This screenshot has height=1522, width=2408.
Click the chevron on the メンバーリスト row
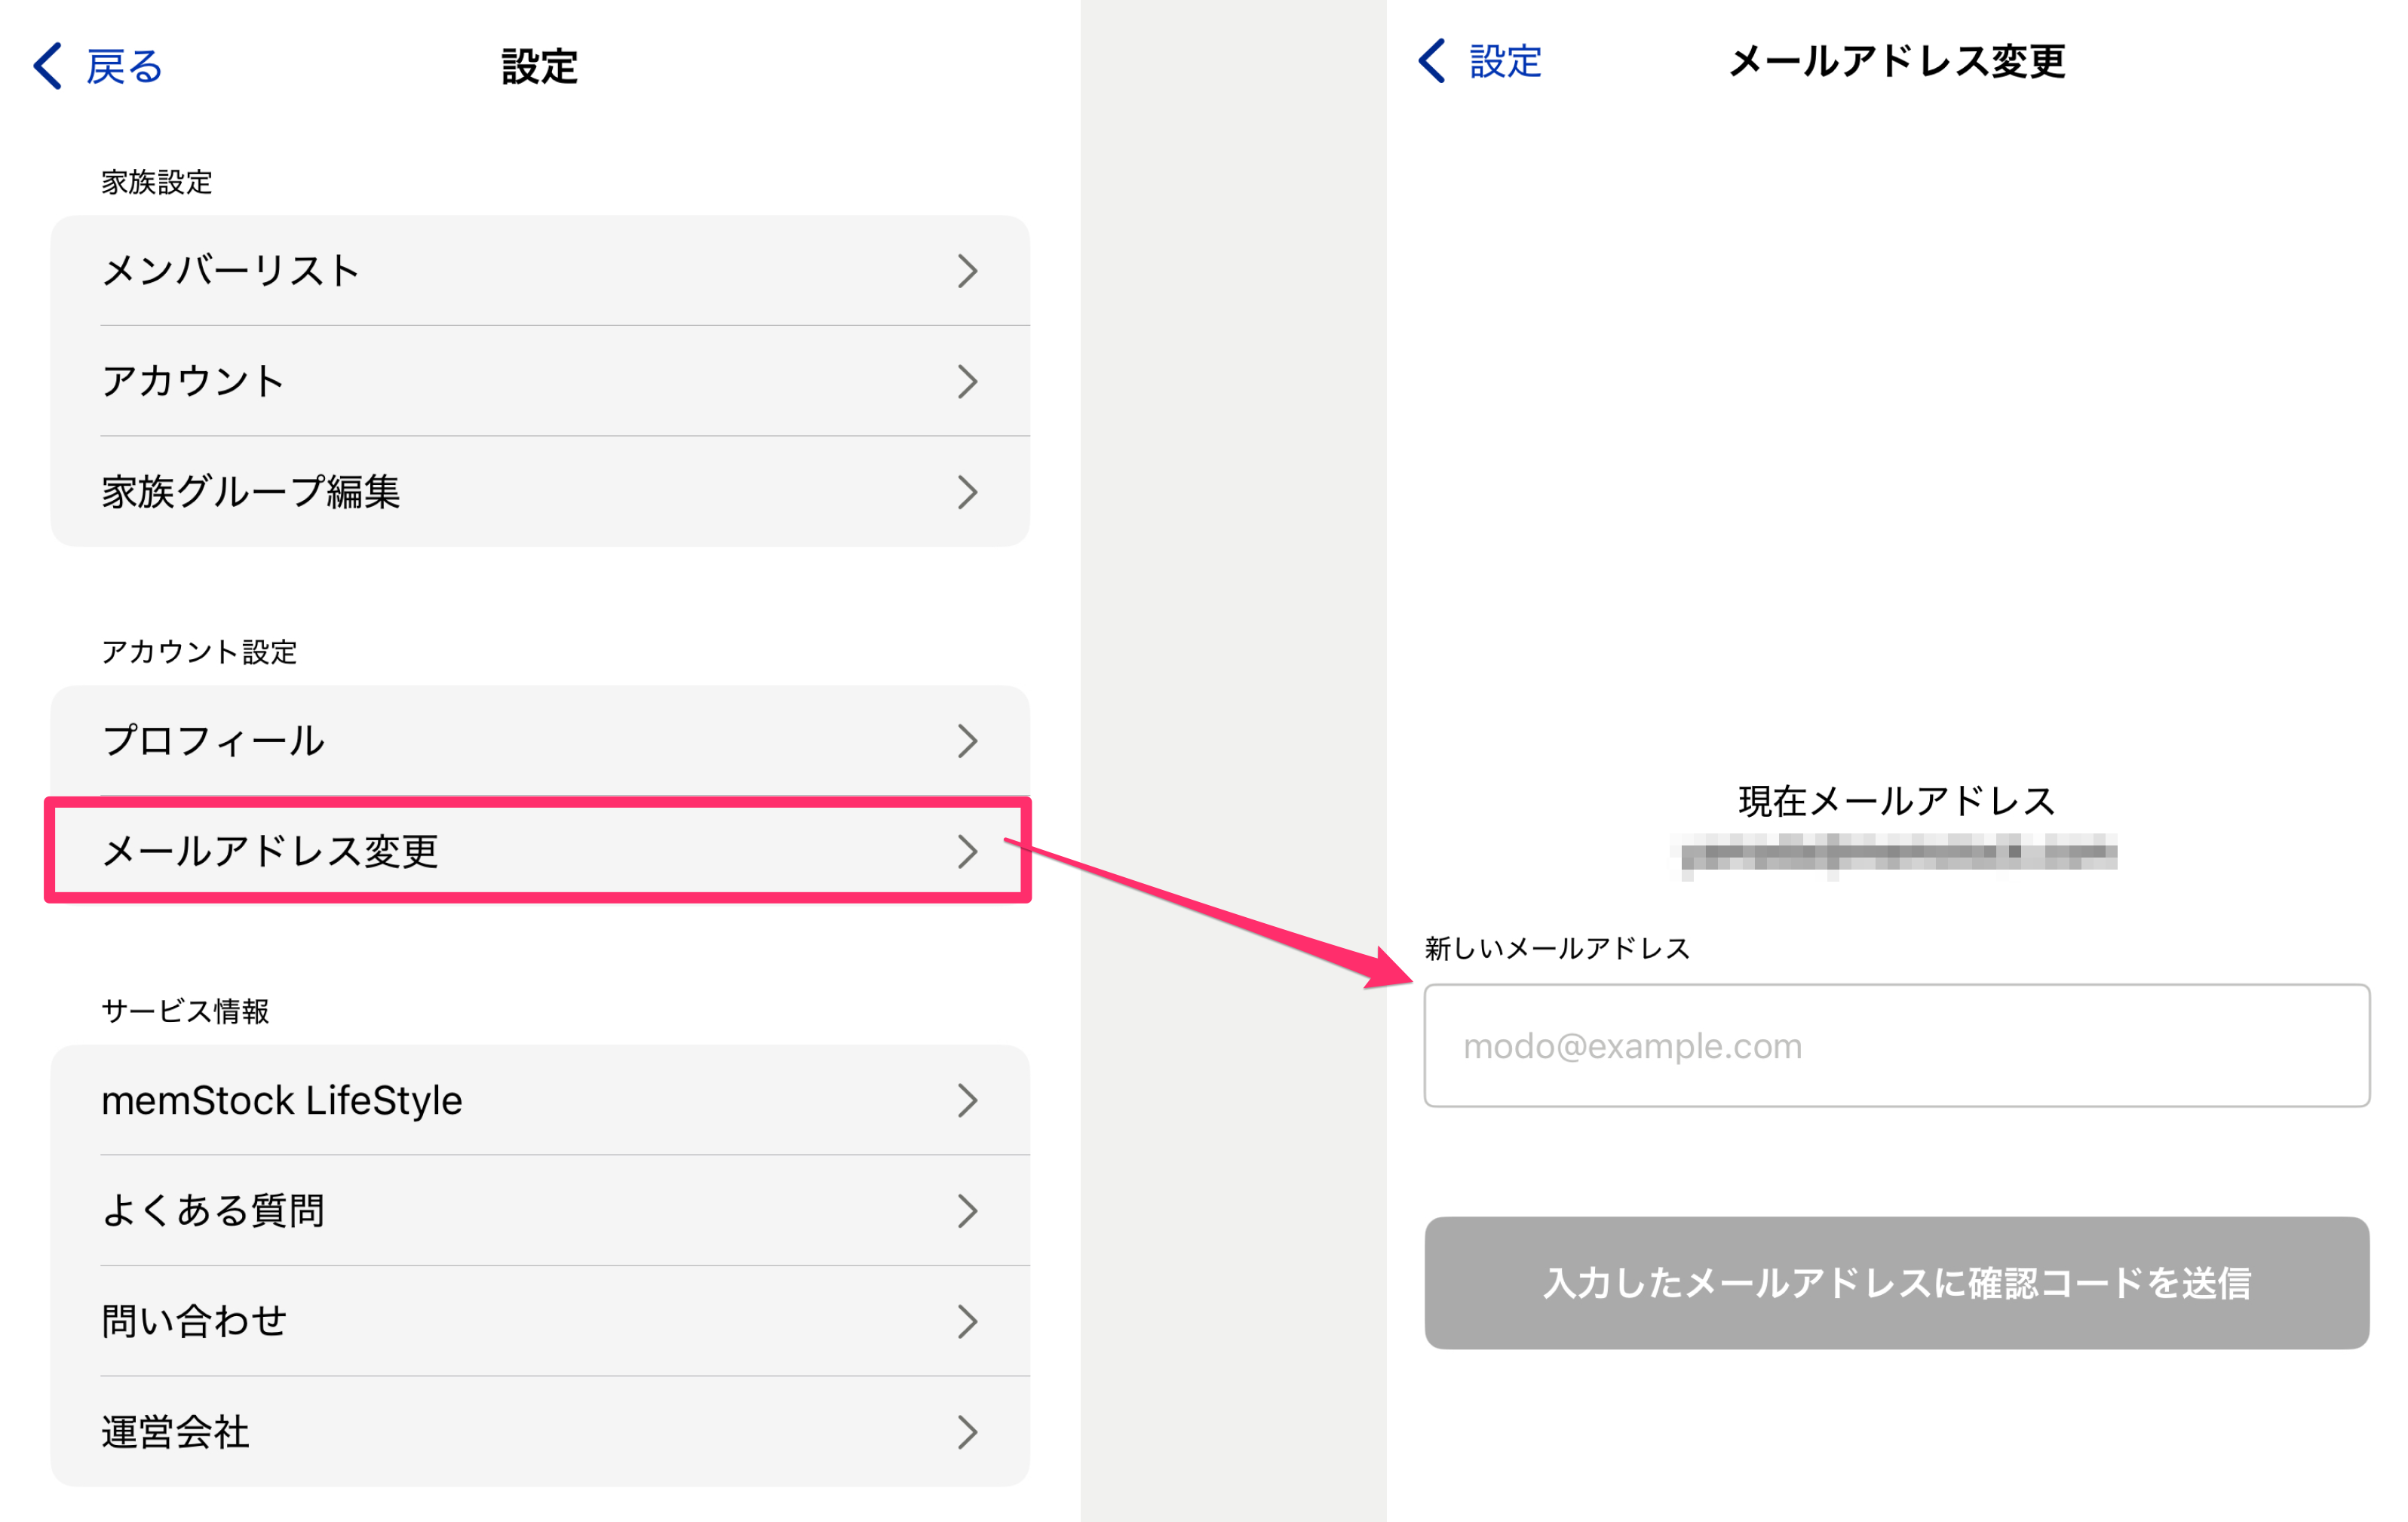point(966,271)
